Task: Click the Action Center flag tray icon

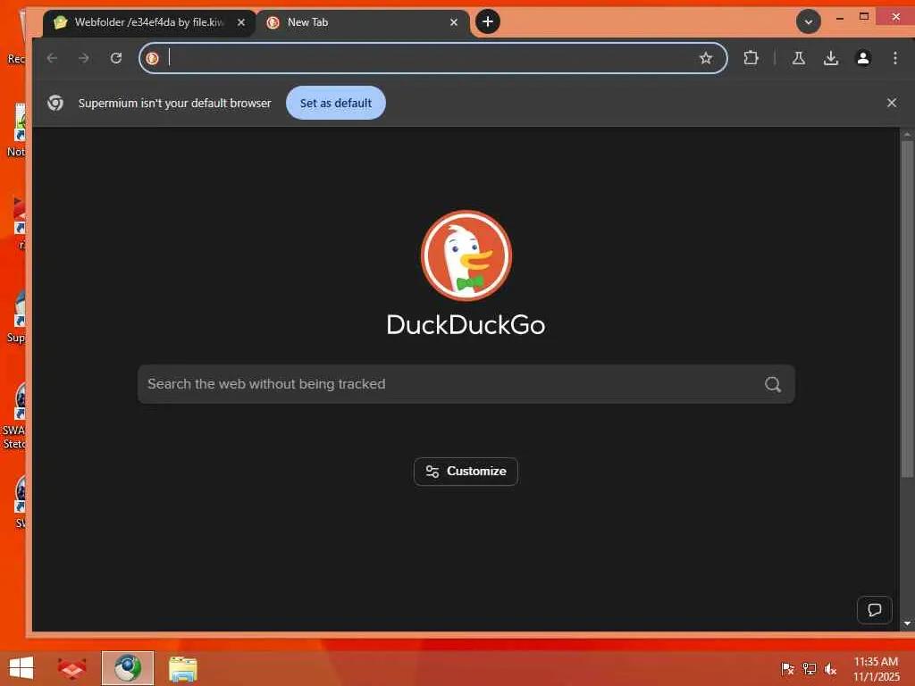Action: (x=787, y=668)
